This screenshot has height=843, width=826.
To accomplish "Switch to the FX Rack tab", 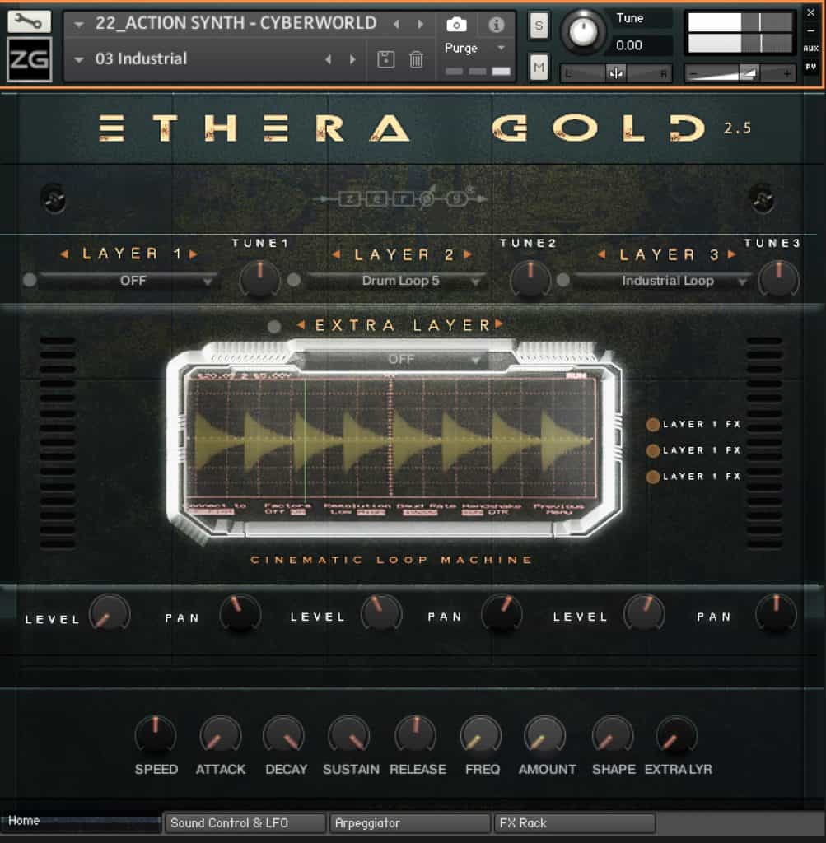I will click(x=575, y=823).
